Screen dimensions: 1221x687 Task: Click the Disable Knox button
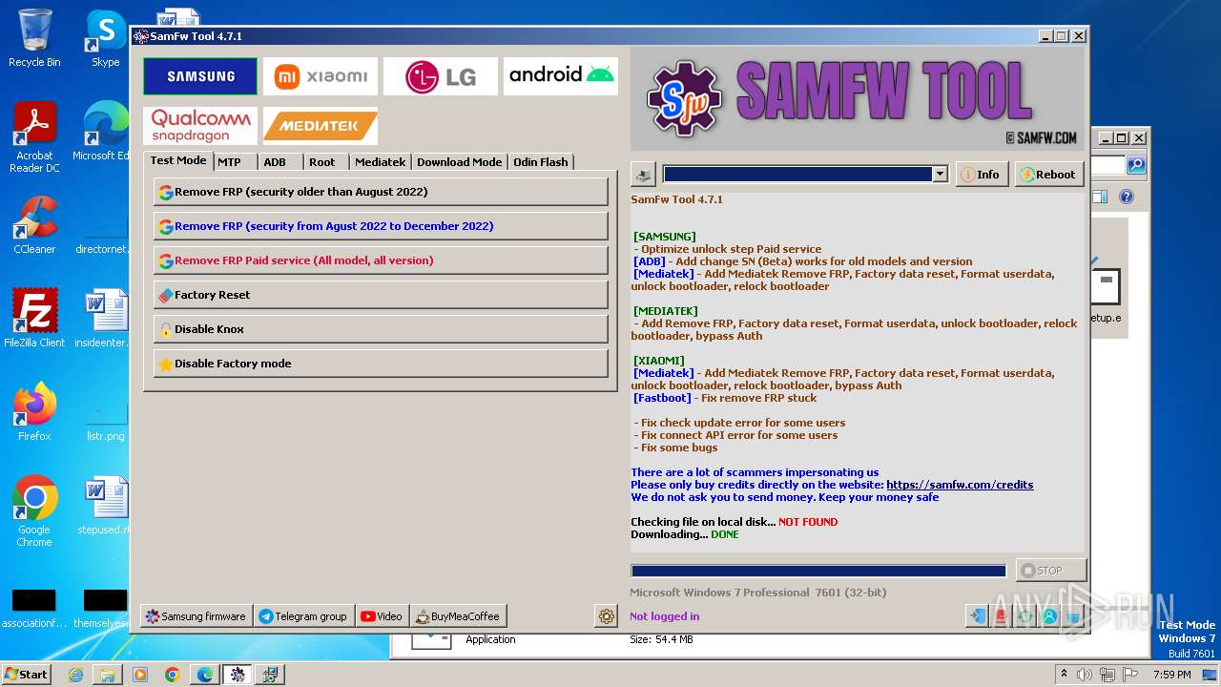click(381, 329)
